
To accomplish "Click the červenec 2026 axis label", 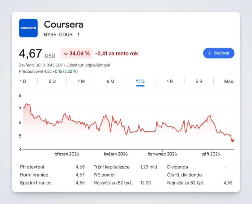I will pos(162,154).
